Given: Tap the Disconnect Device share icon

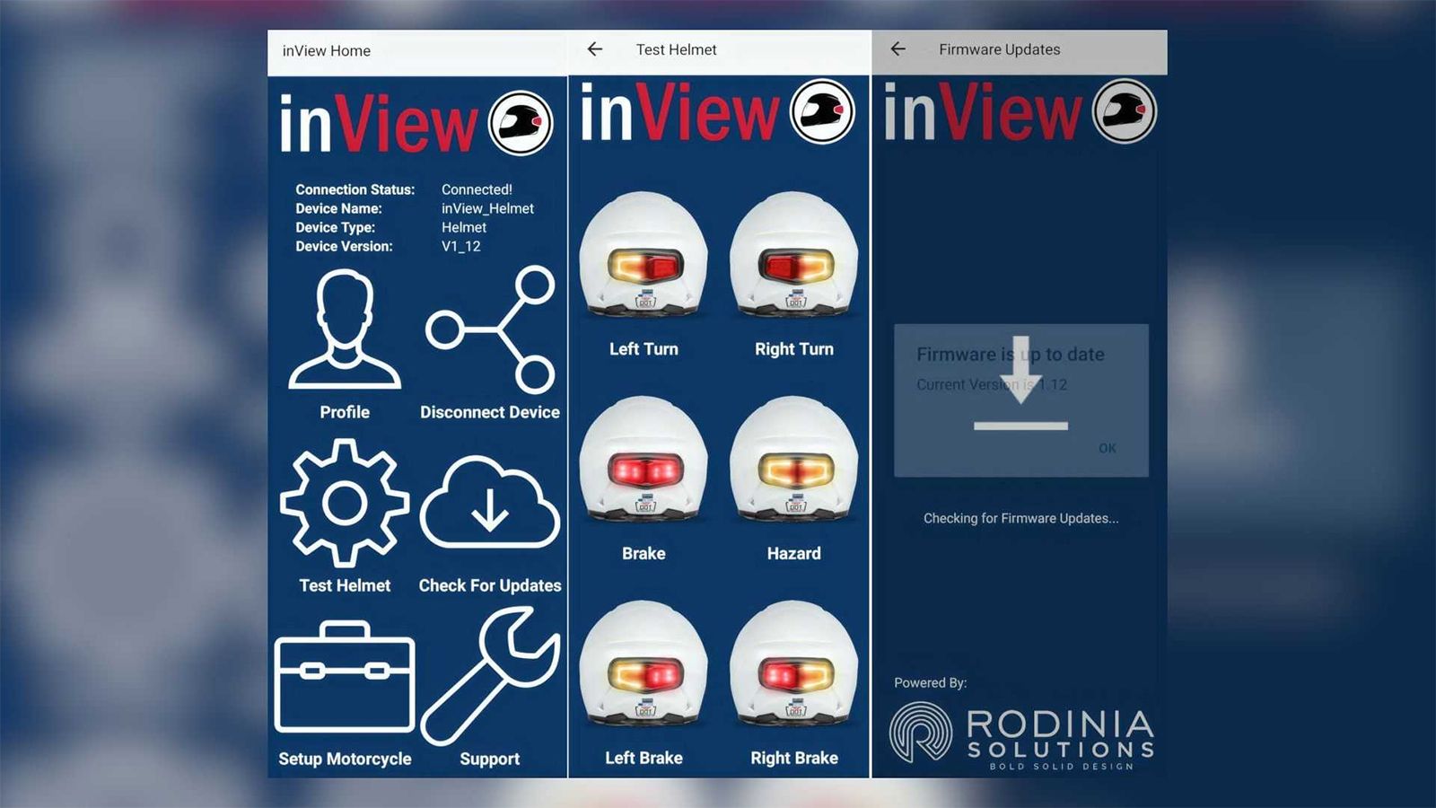Looking at the screenshot, I should (x=490, y=329).
